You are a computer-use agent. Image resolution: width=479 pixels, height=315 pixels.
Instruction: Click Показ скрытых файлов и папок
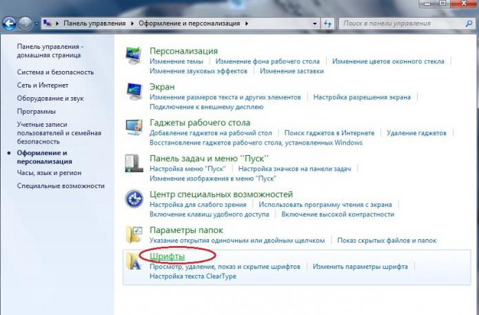pyautogui.click(x=387, y=241)
